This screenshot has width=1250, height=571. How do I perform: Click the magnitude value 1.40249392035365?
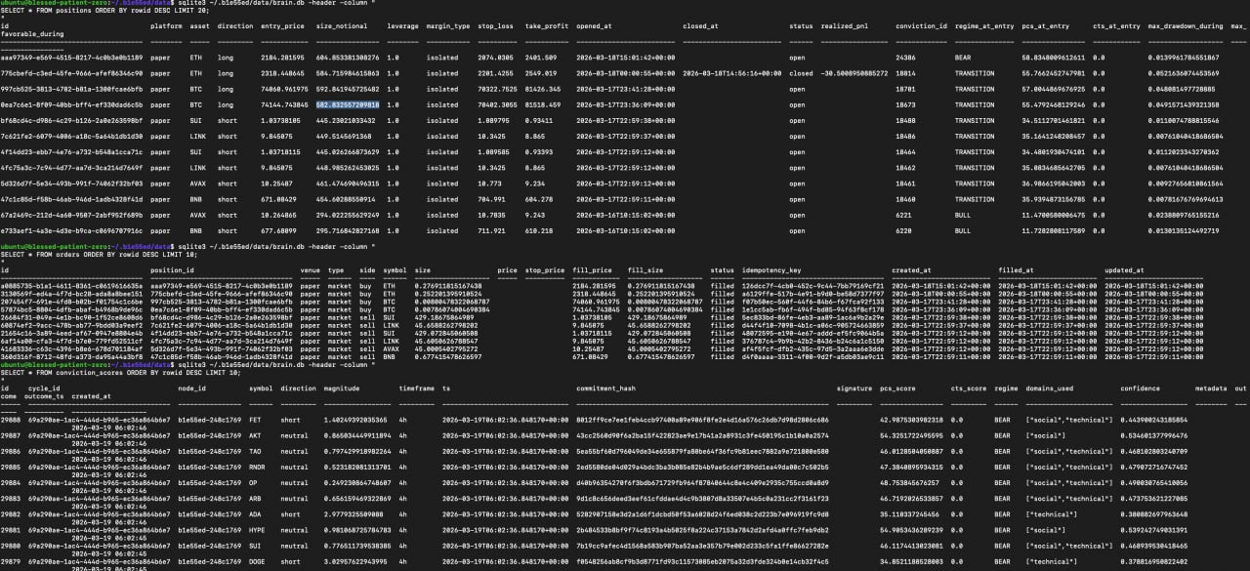click(x=356, y=418)
